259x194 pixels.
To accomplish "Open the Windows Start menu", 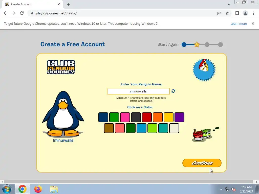I will pos(7,189).
